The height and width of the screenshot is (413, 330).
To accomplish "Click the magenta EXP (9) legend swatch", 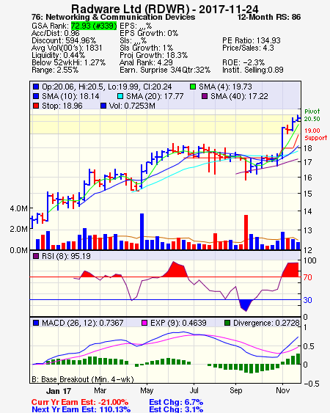I will (x=144, y=323).
